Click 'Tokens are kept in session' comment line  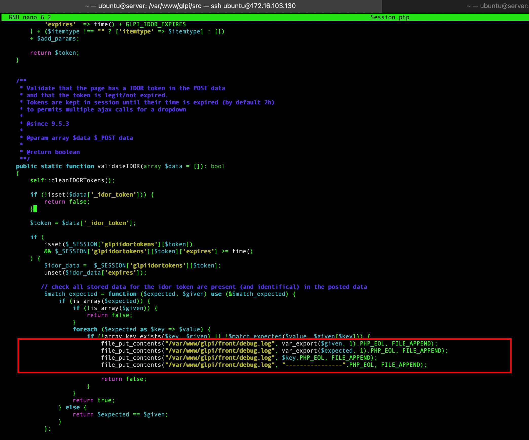coord(150,102)
